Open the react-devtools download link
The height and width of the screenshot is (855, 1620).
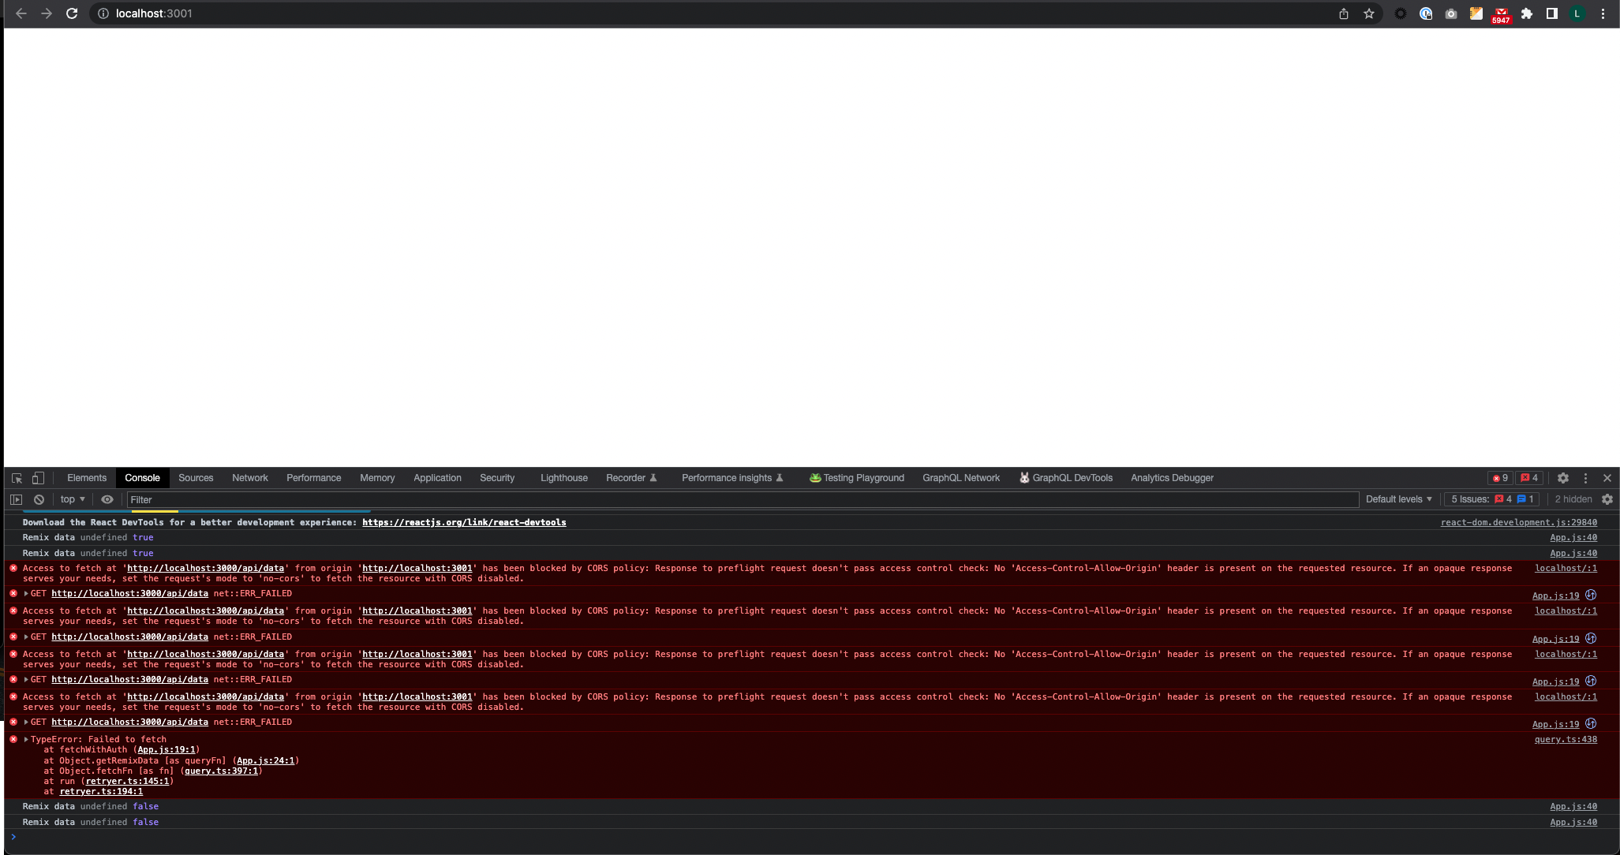coord(464,522)
